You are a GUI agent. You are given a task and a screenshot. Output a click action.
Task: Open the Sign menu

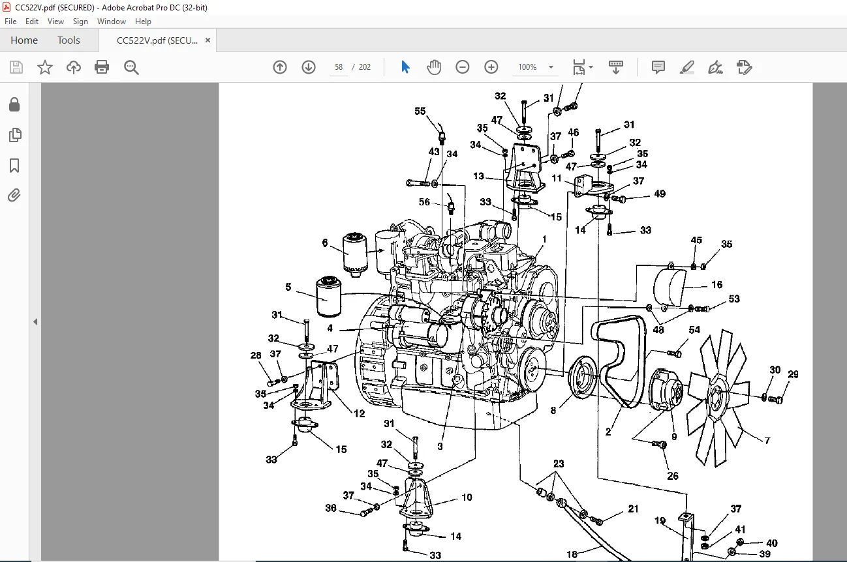point(80,22)
